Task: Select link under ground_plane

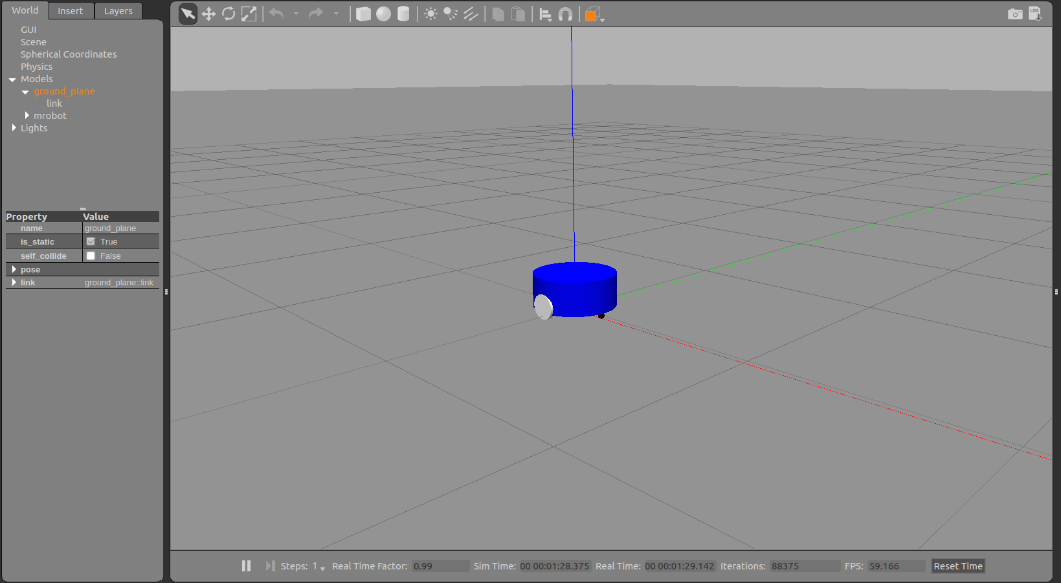Action: [54, 104]
